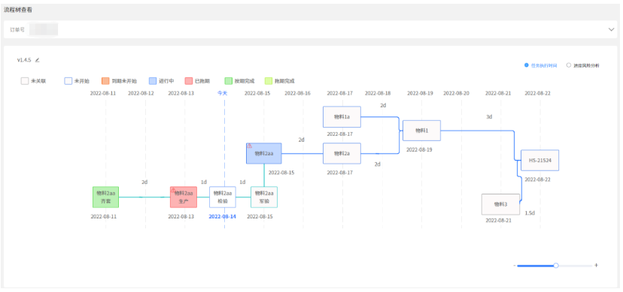The width and height of the screenshot is (623, 292).
Task: Select the 物料3 node
Action: 500,204
